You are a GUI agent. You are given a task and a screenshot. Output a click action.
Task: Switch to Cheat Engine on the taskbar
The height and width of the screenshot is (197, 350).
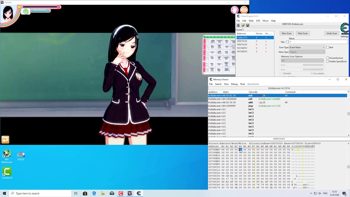(x=139, y=193)
